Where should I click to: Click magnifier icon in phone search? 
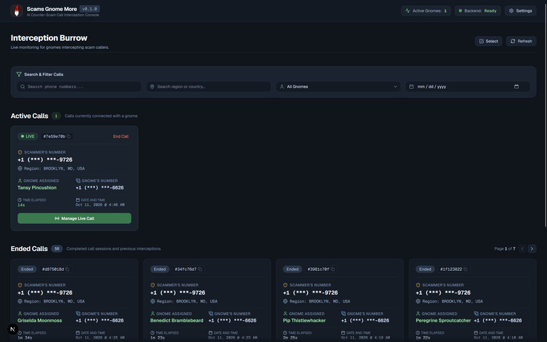coord(22,87)
